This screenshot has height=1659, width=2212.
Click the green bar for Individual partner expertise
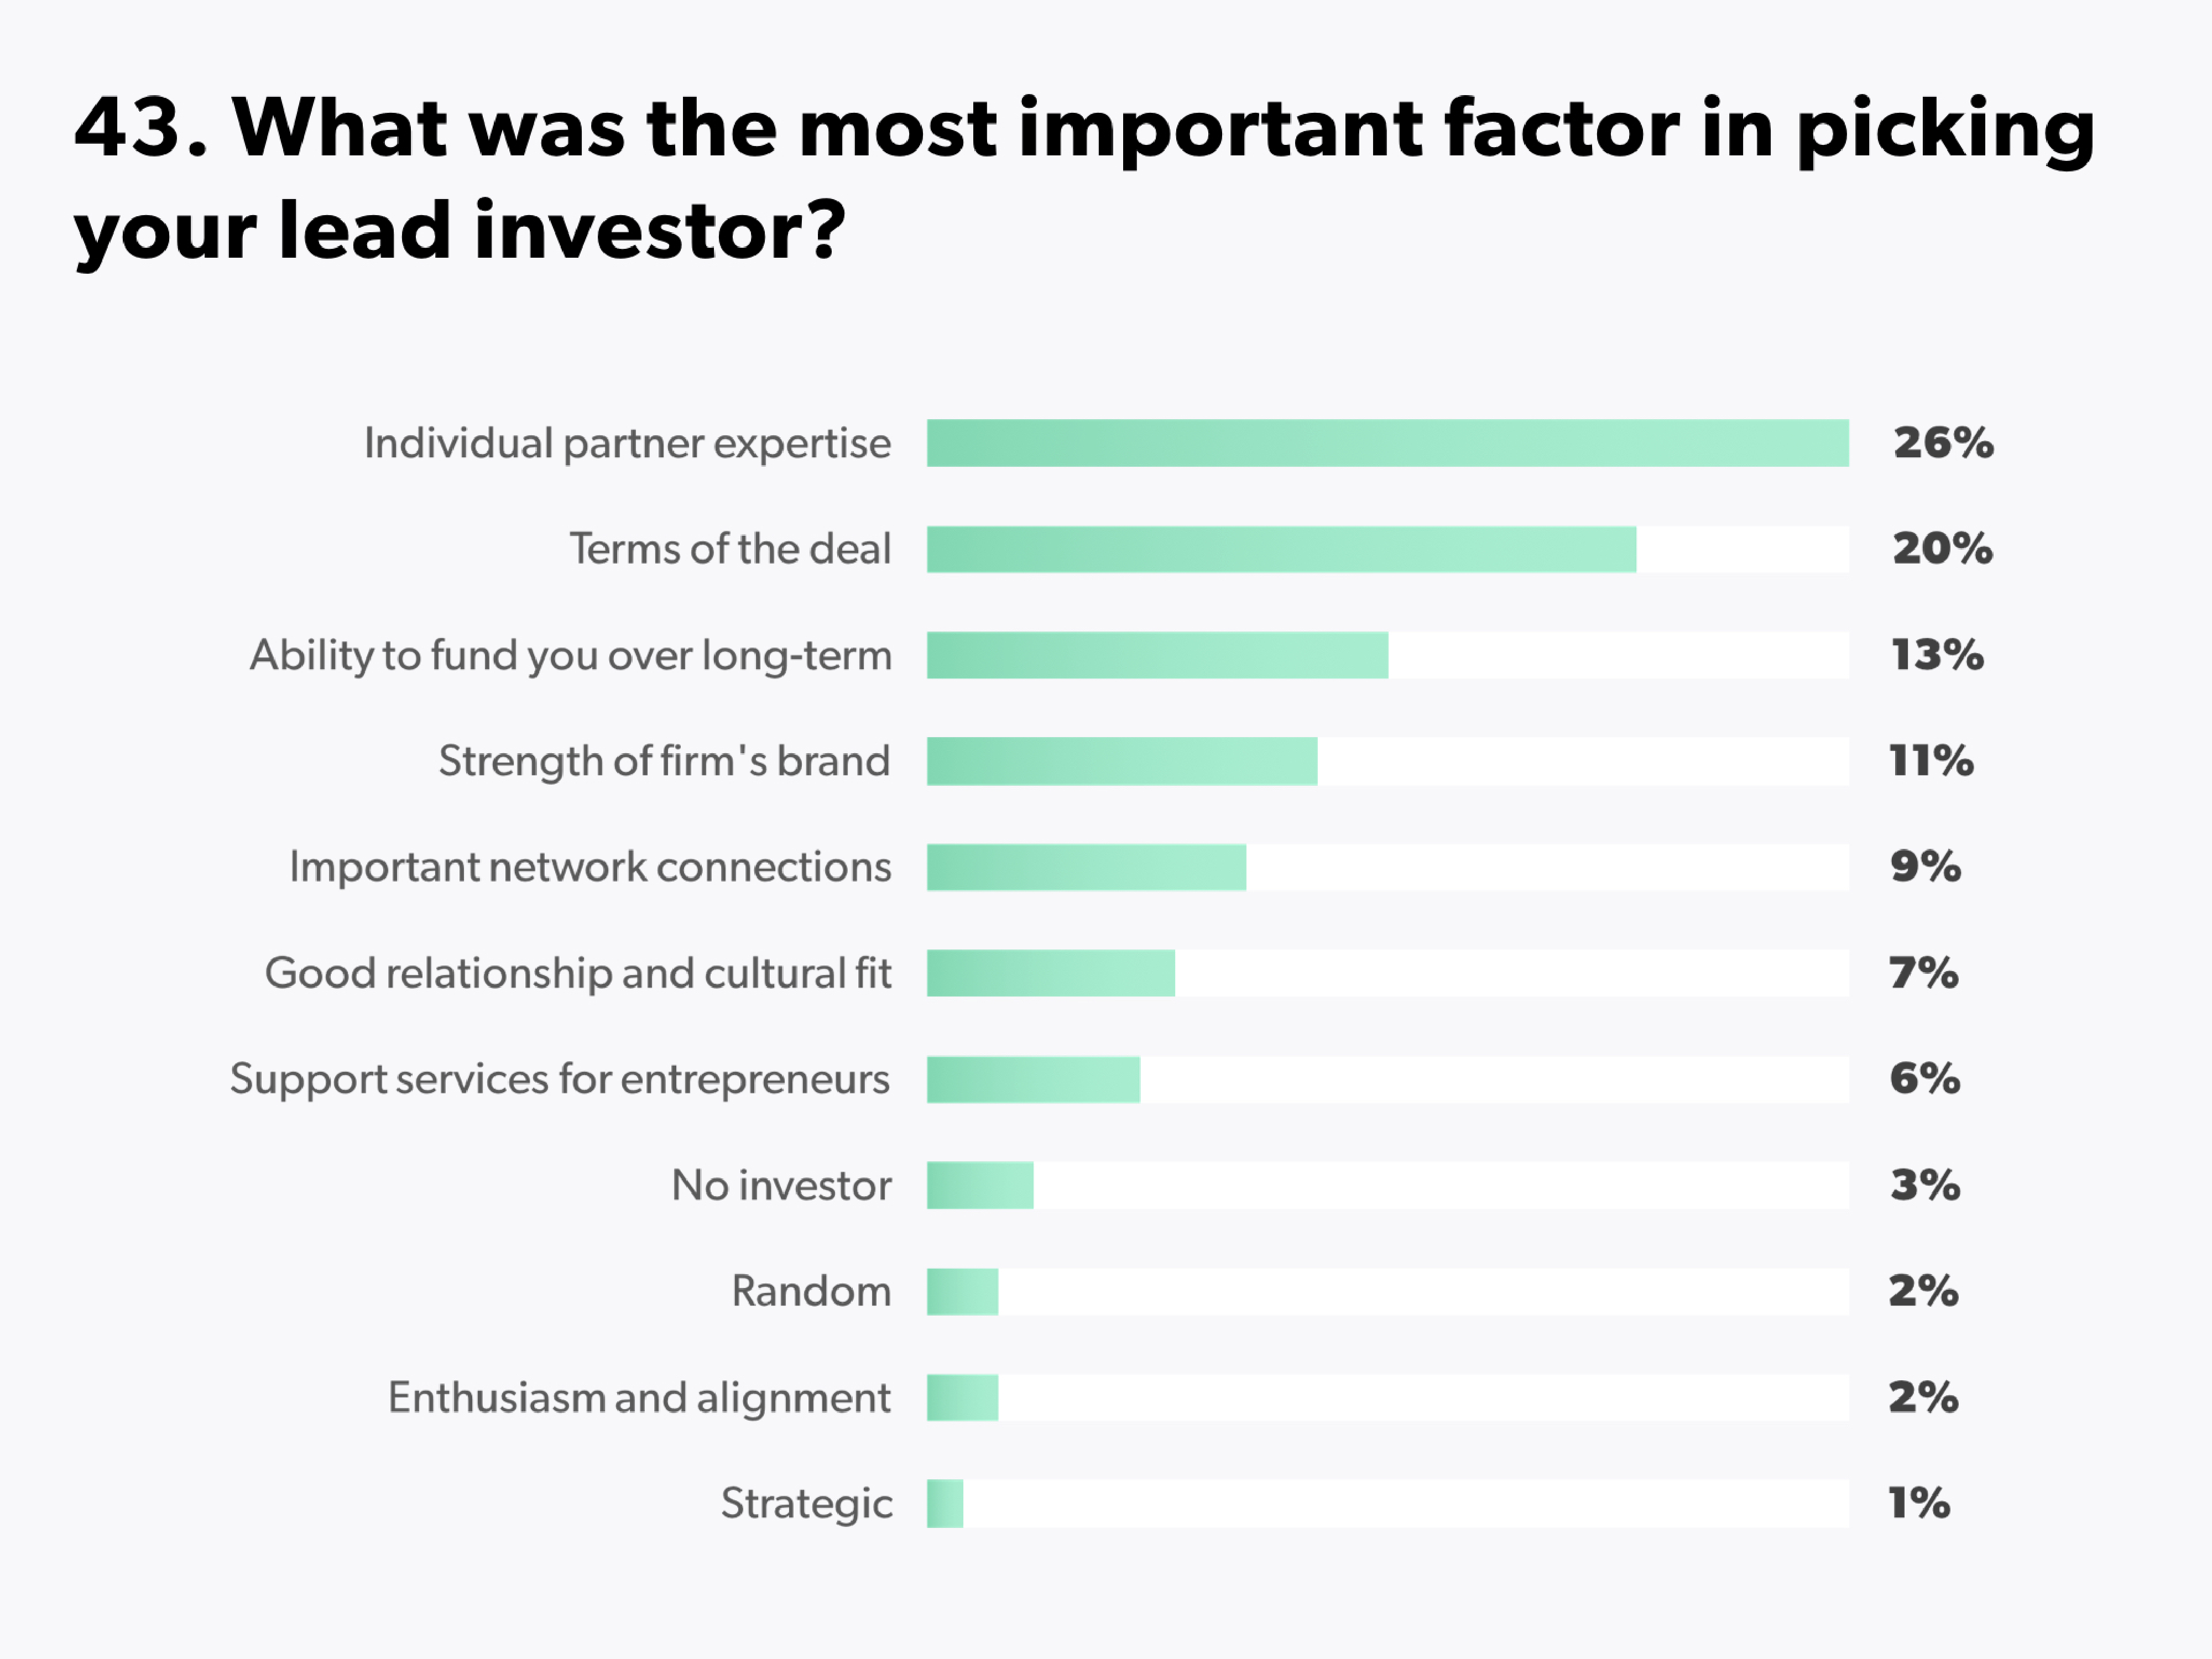(1387, 443)
